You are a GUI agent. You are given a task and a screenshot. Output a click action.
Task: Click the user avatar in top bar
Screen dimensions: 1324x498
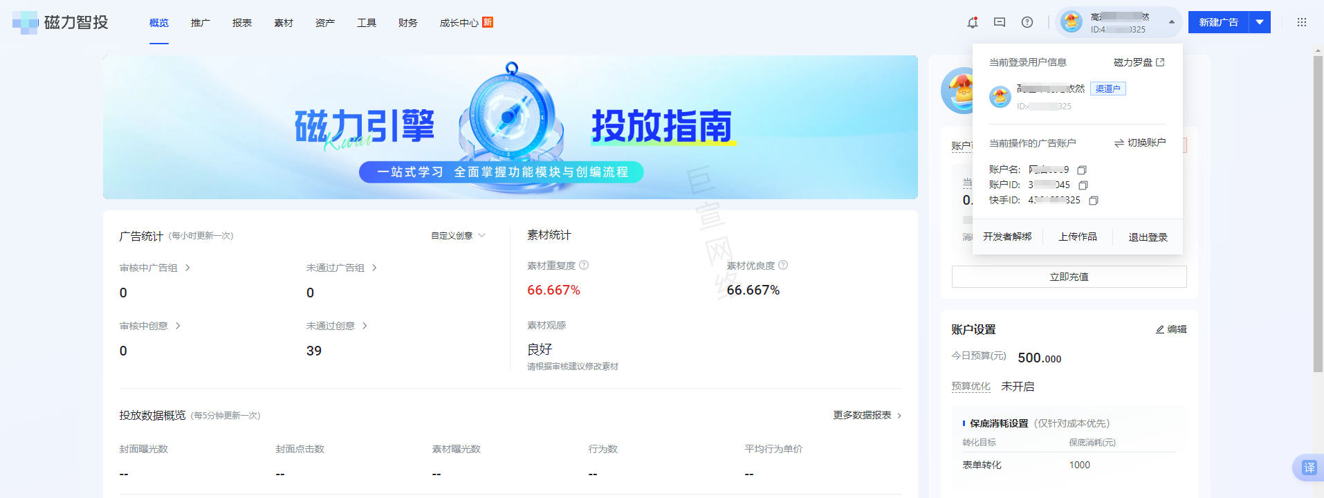tap(1072, 22)
